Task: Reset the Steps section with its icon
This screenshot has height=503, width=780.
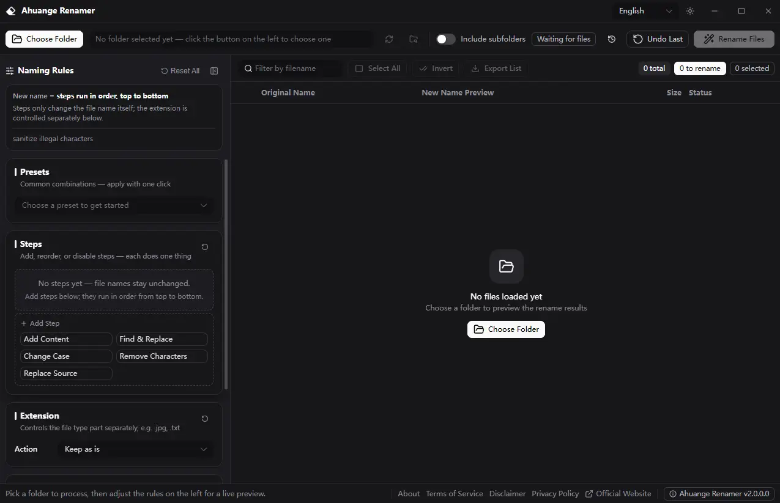Action: (x=205, y=247)
